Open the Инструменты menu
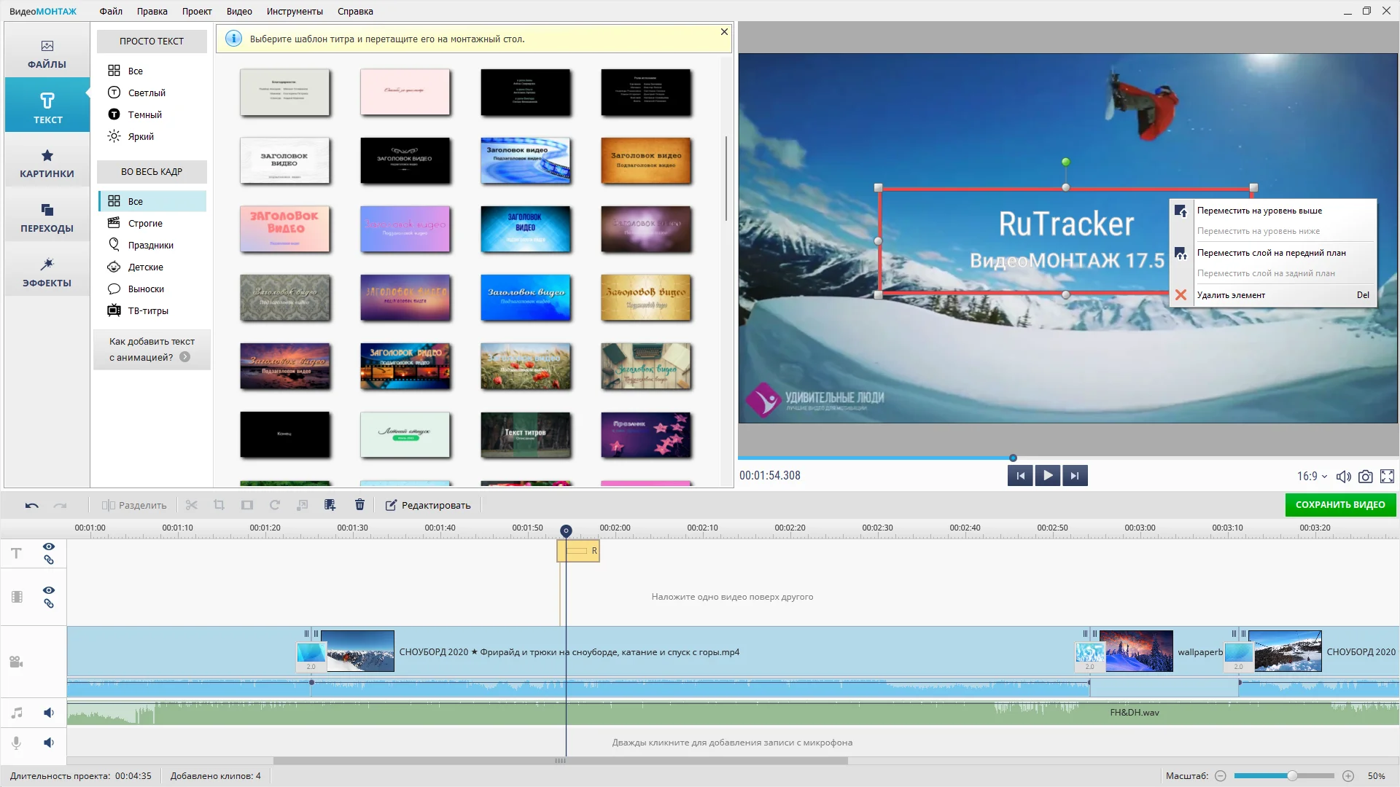The width and height of the screenshot is (1400, 787). (295, 11)
